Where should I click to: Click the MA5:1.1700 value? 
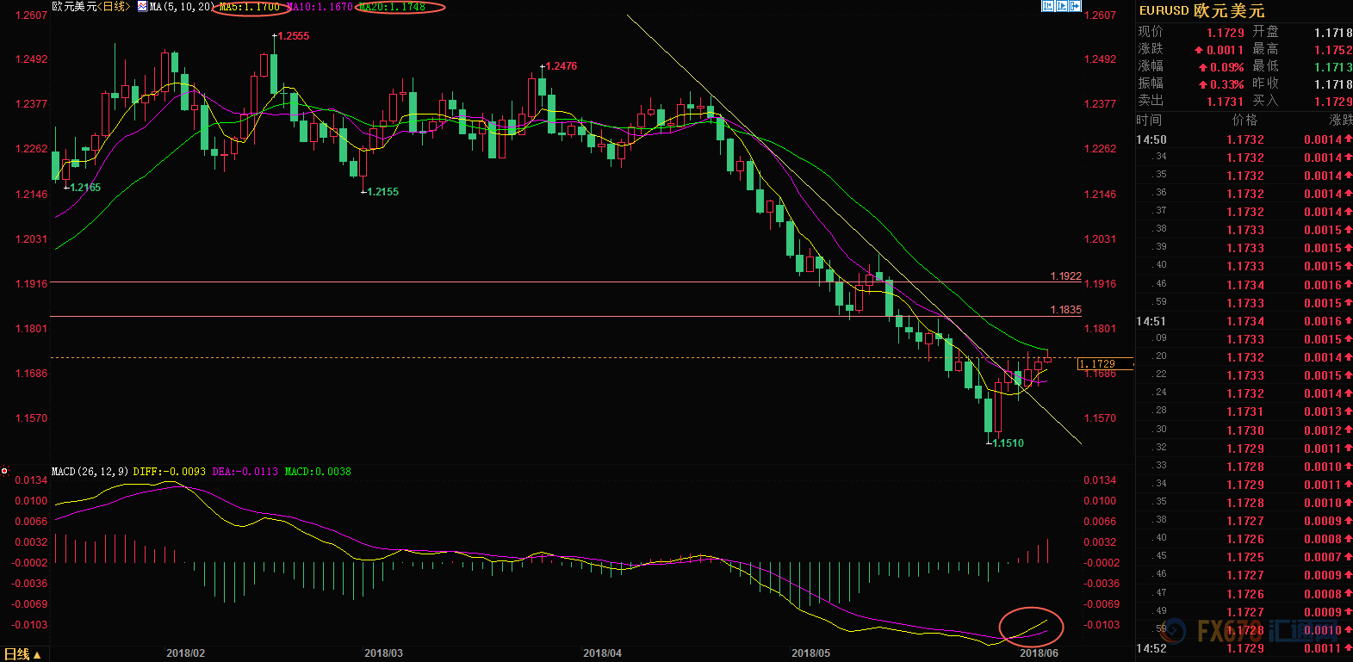pyautogui.click(x=249, y=7)
